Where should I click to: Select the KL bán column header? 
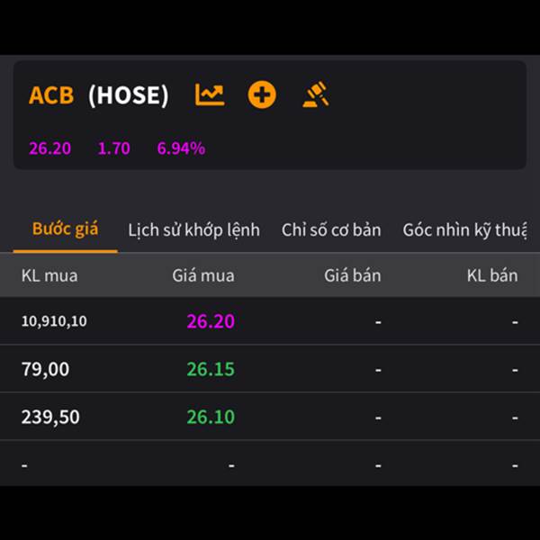click(x=492, y=275)
